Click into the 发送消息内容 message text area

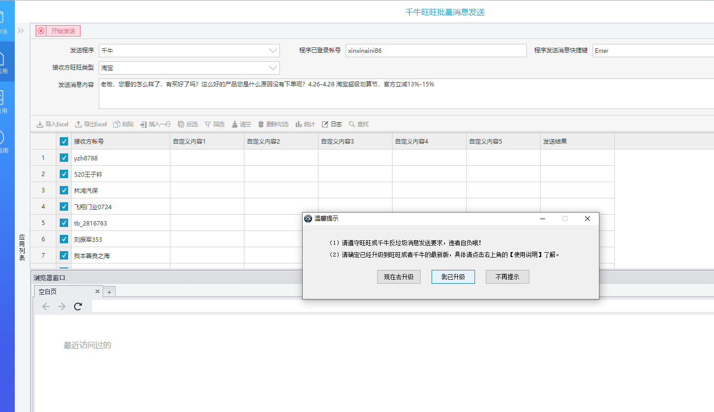406,93
